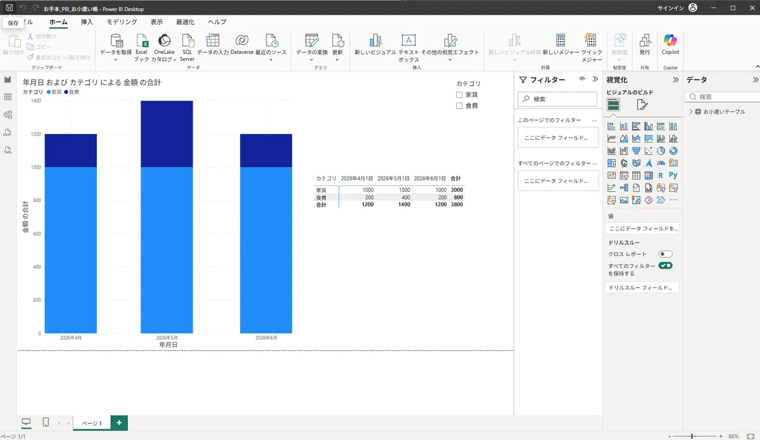
Task: Switch to table view in left sidebar
Action: [x=8, y=97]
